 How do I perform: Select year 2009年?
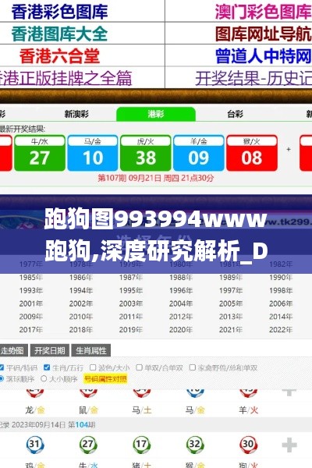(x=31, y=317)
